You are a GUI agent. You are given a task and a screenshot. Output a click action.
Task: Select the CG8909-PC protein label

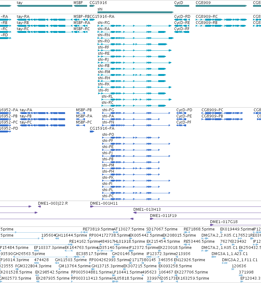coord(212,110)
